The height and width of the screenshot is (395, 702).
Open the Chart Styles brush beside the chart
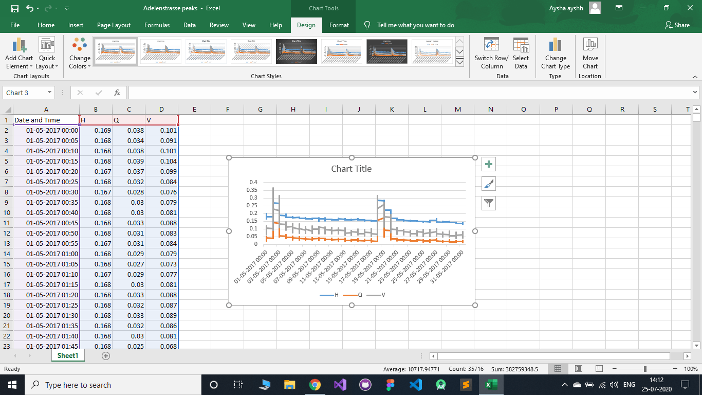point(488,184)
